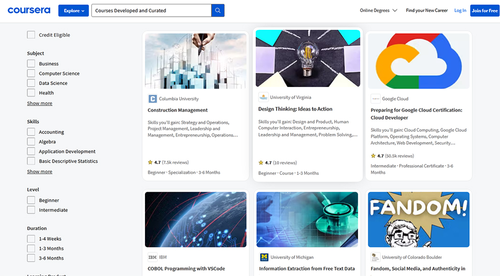Check the 3-6 Months duration filter

31,258
